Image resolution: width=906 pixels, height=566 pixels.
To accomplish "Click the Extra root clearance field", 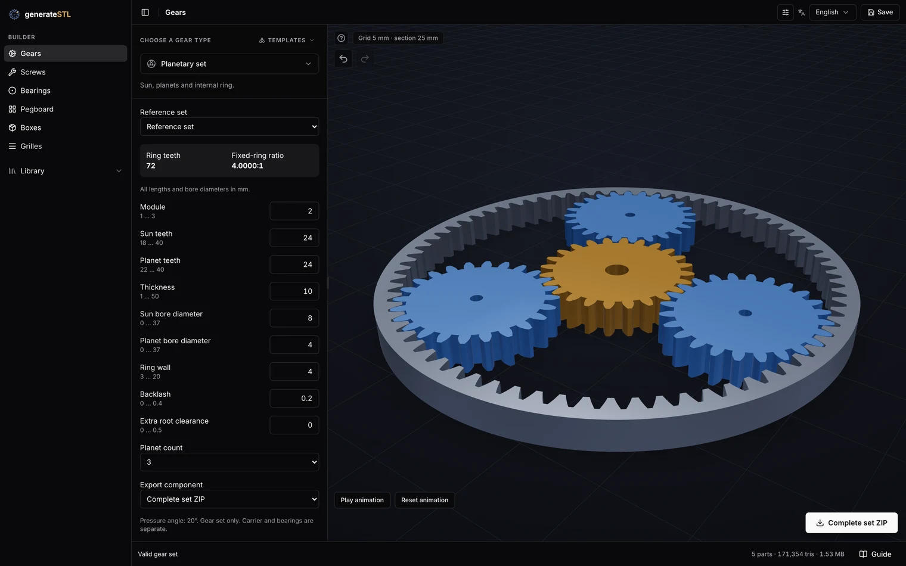I will (294, 425).
